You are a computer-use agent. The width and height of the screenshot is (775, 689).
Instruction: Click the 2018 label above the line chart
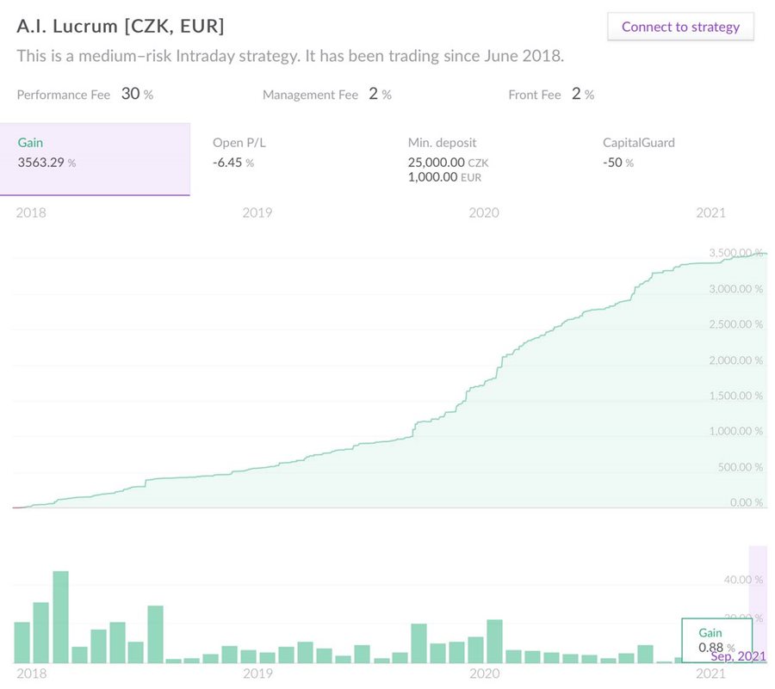click(x=31, y=212)
